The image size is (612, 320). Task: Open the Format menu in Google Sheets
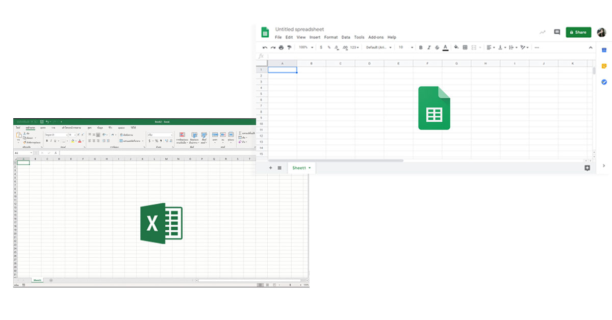[x=330, y=37]
